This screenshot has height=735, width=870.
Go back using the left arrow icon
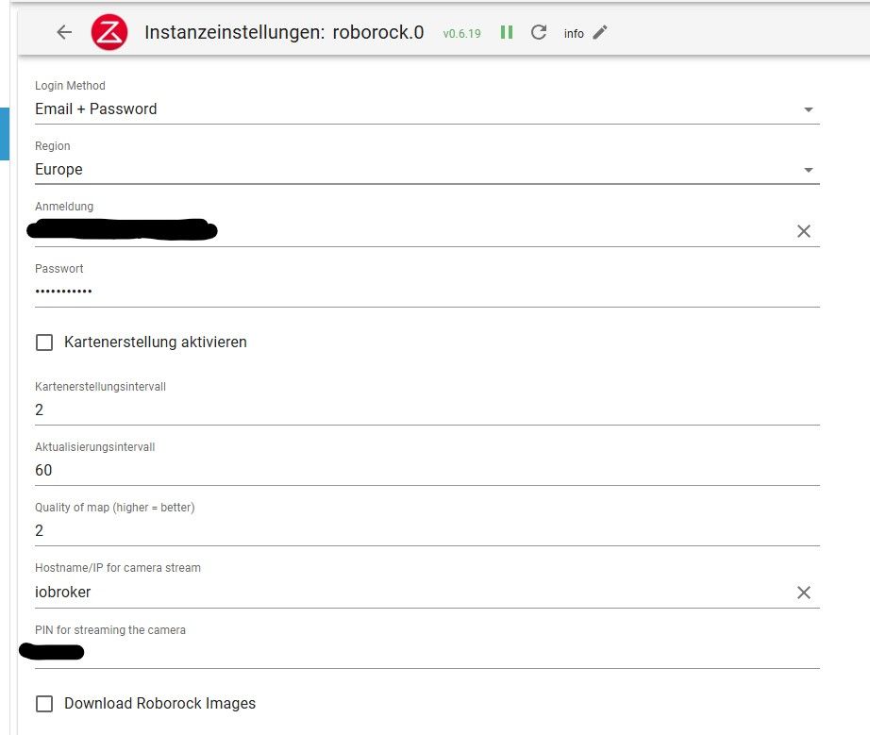coord(64,33)
